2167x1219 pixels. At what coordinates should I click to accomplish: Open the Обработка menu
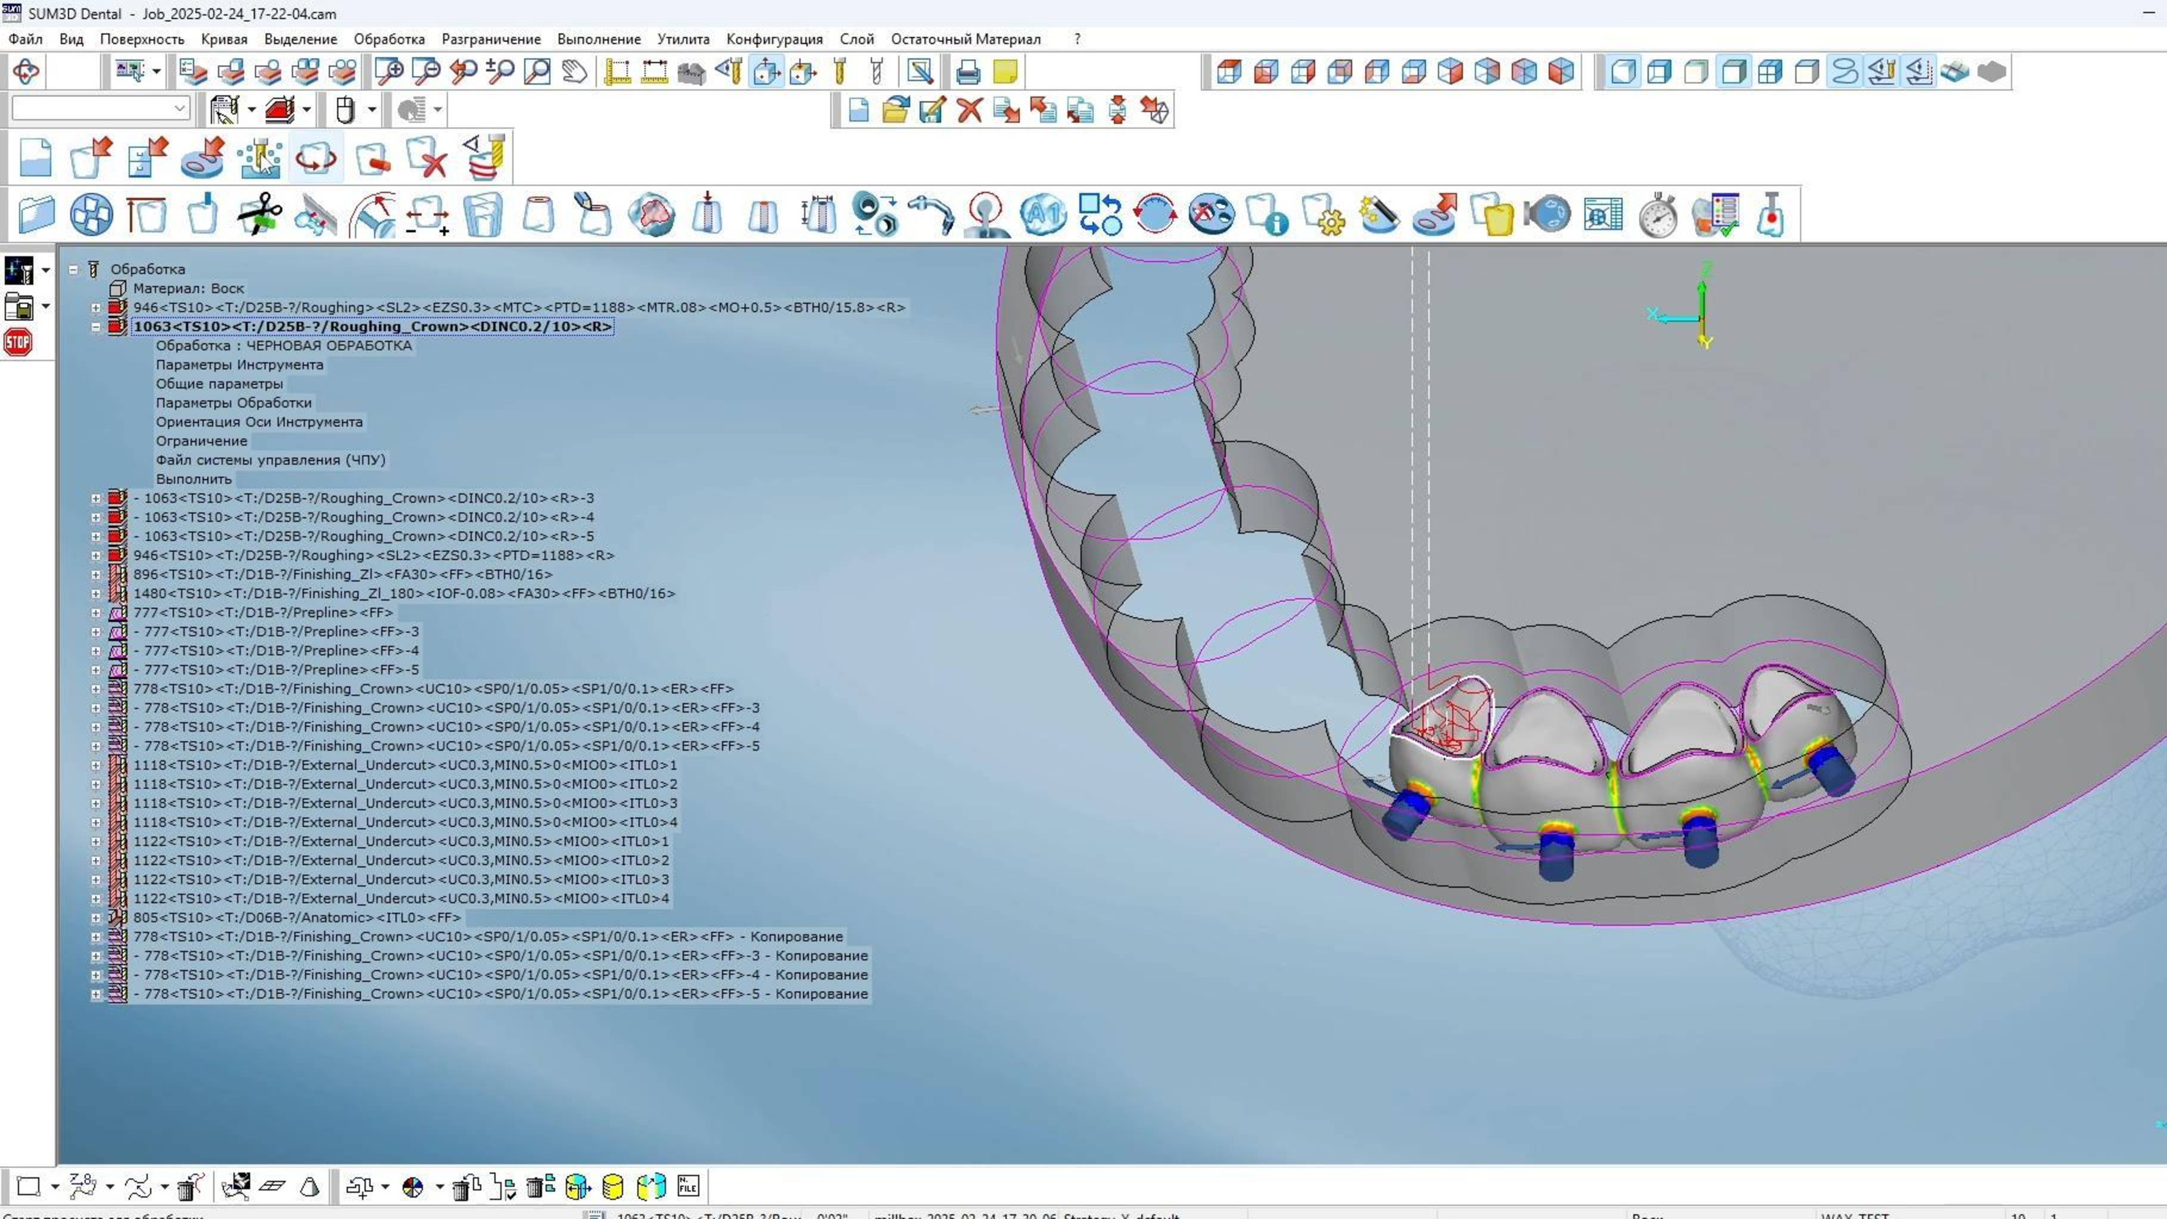(391, 39)
